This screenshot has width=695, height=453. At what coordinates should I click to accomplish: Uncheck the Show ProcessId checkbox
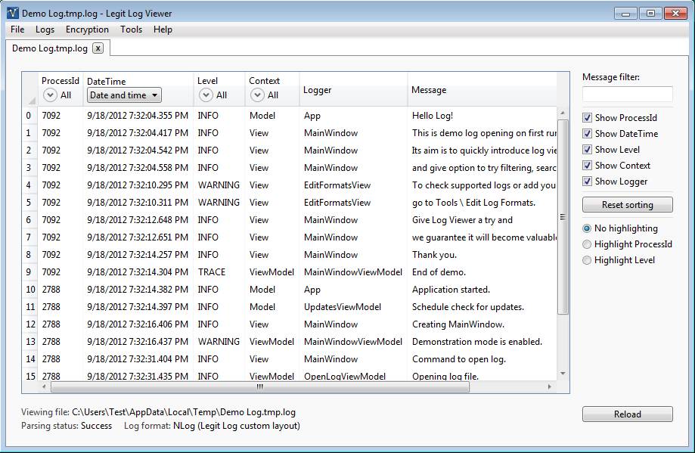[x=588, y=118]
